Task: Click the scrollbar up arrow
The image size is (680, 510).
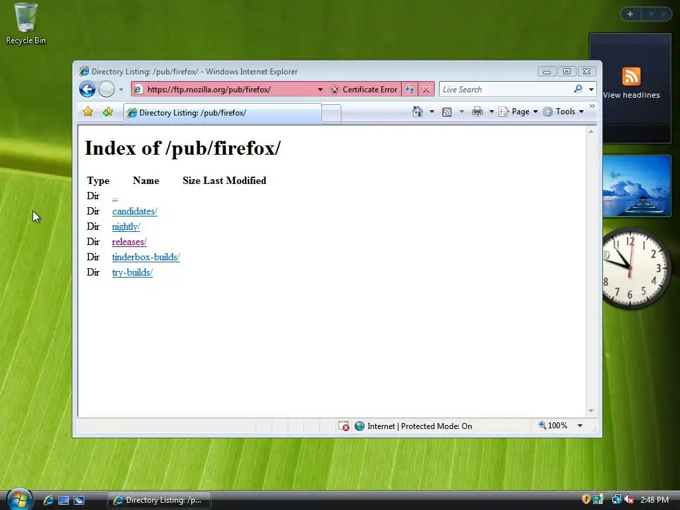Action: pos(590,131)
